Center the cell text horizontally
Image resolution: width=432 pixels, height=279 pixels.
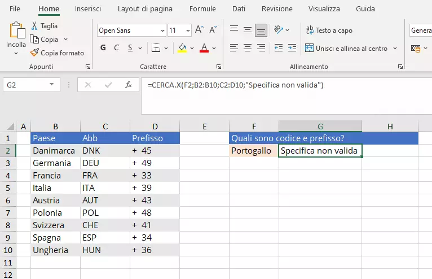(248, 48)
